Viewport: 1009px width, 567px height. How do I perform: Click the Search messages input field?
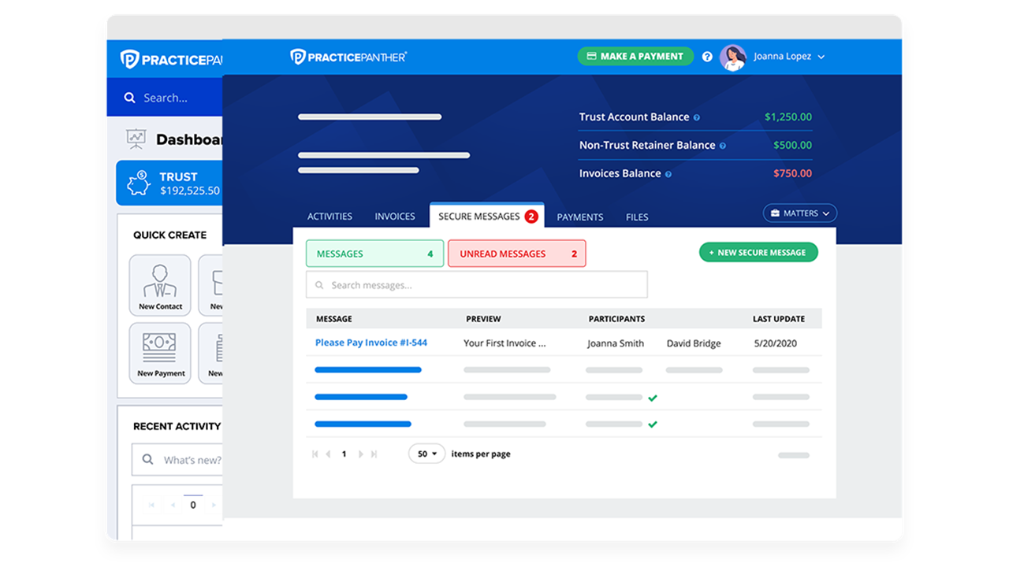[x=476, y=285]
